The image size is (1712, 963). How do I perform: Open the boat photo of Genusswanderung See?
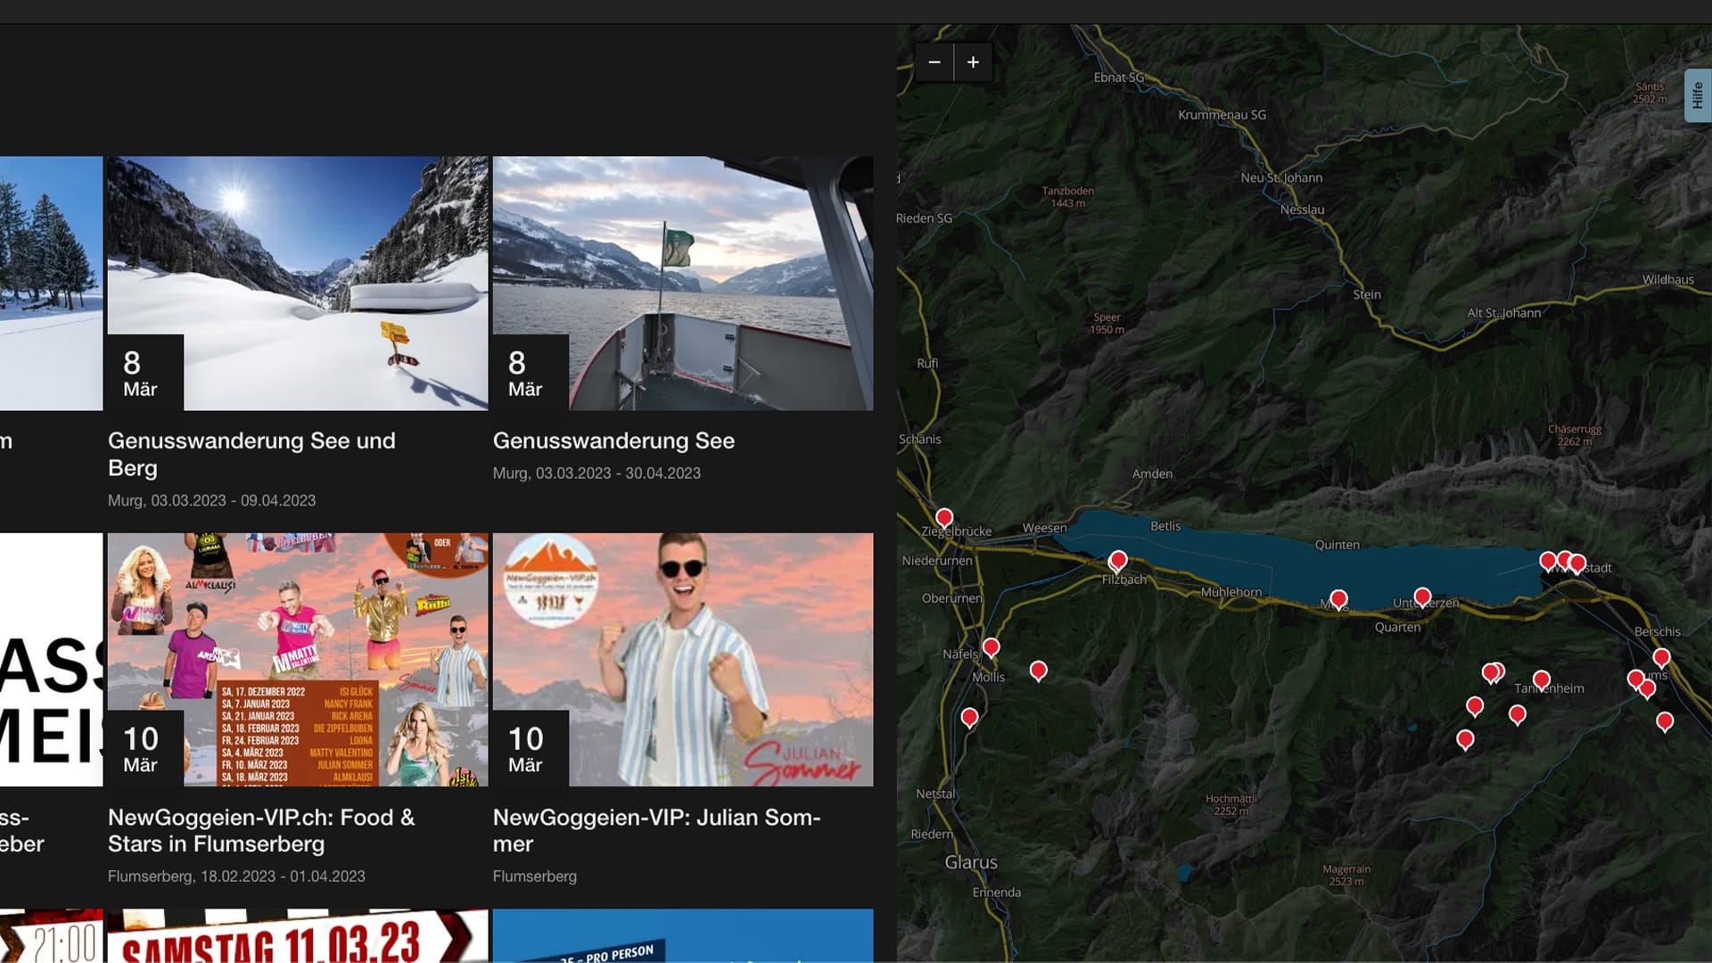[x=683, y=284]
